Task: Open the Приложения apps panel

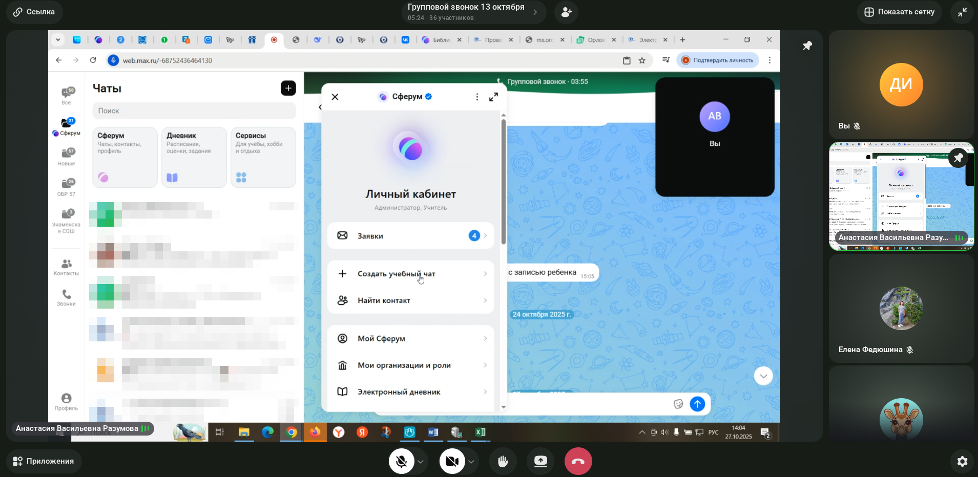Action: click(44, 461)
